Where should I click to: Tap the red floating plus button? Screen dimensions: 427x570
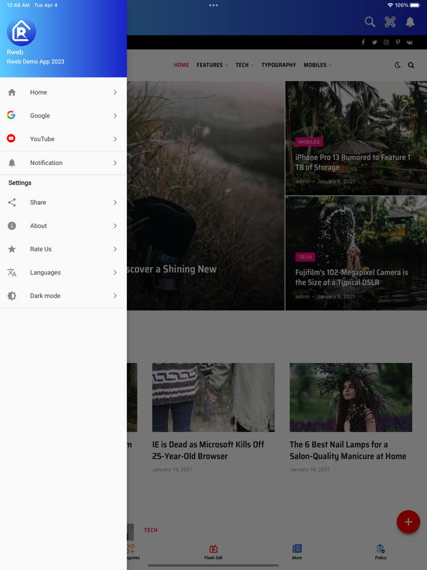[408, 522]
